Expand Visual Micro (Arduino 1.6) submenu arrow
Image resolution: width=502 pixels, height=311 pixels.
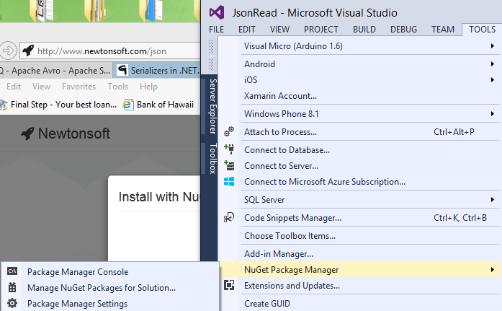[493, 46]
